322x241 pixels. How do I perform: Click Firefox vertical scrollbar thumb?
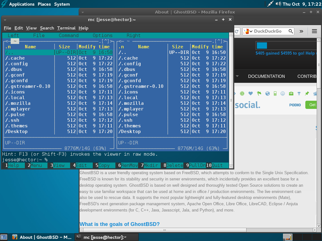(x=319, y=65)
